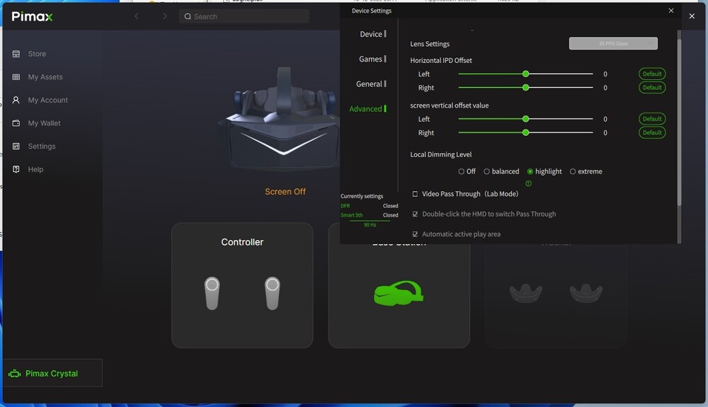Viewport: 708px width, 407px height.
Task: Open the Store sidebar icon
Action: 16,54
